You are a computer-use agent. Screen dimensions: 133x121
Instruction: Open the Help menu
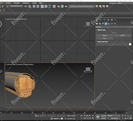tap(41, 3)
